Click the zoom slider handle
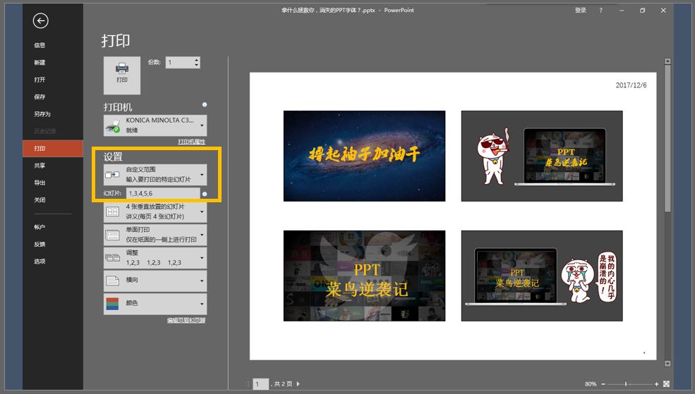This screenshot has height=394, width=695. 626,384
